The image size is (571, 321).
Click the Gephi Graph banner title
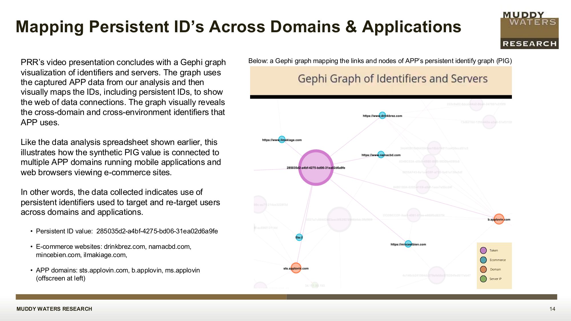tap(393, 79)
